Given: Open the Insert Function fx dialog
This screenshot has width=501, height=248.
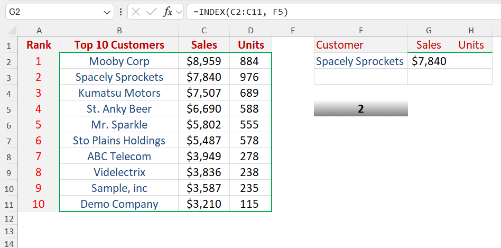Looking at the screenshot, I should (x=168, y=12).
